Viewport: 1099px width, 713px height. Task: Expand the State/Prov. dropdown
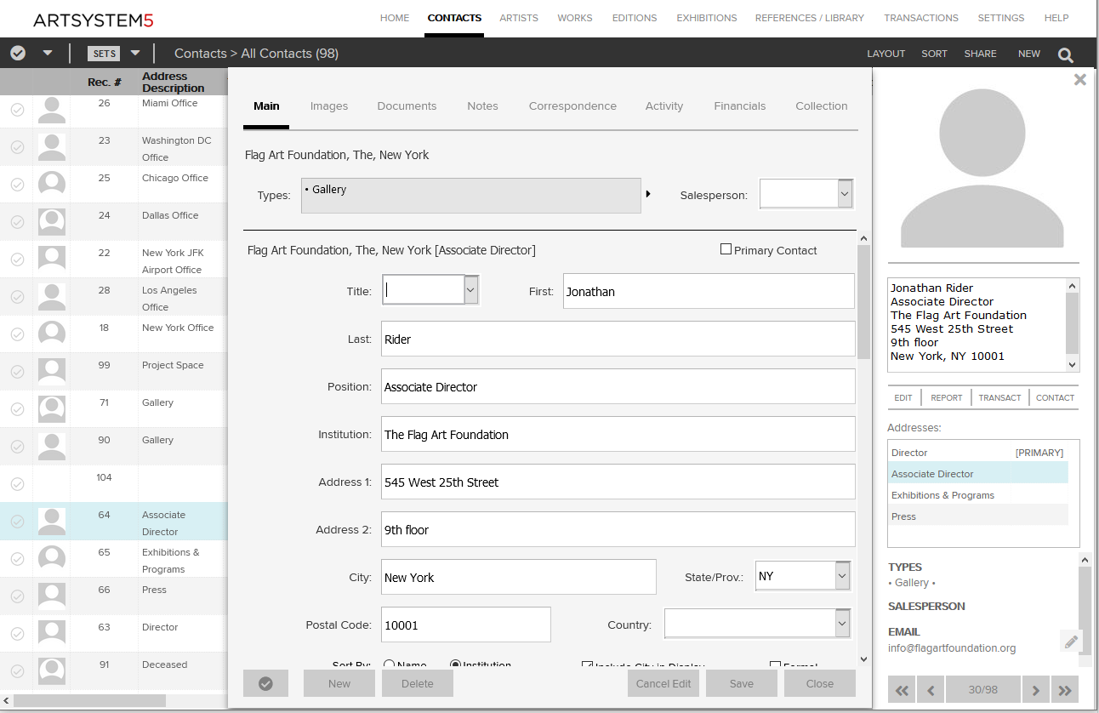point(841,576)
